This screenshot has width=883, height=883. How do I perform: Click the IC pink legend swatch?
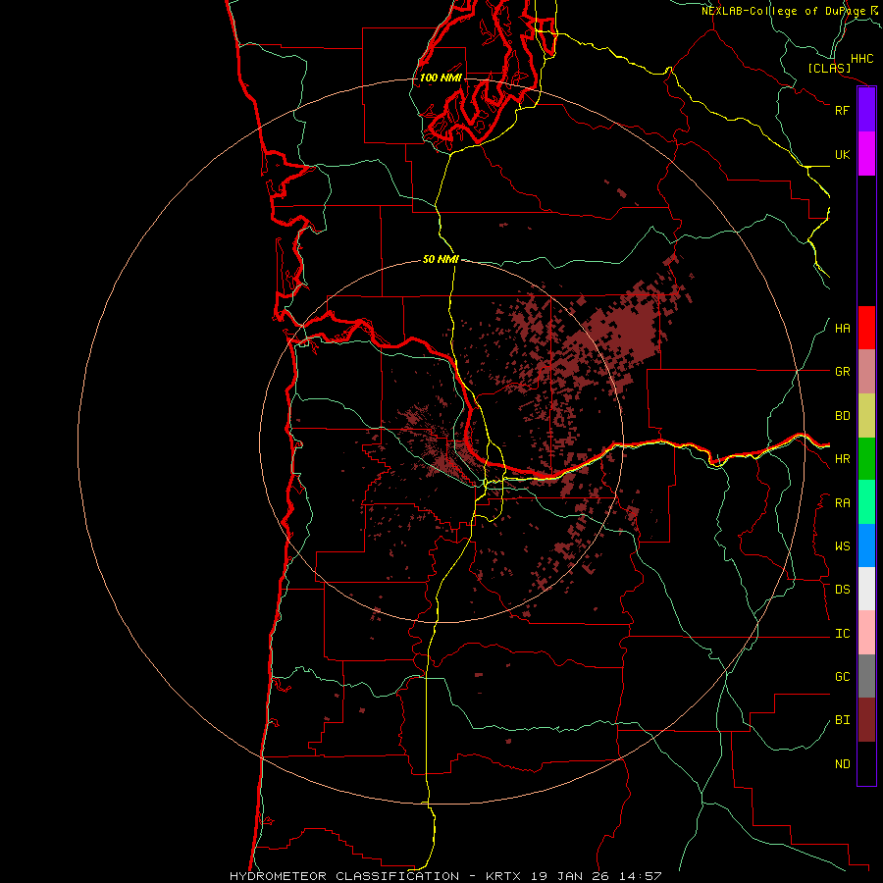pyautogui.click(x=866, y=633)
